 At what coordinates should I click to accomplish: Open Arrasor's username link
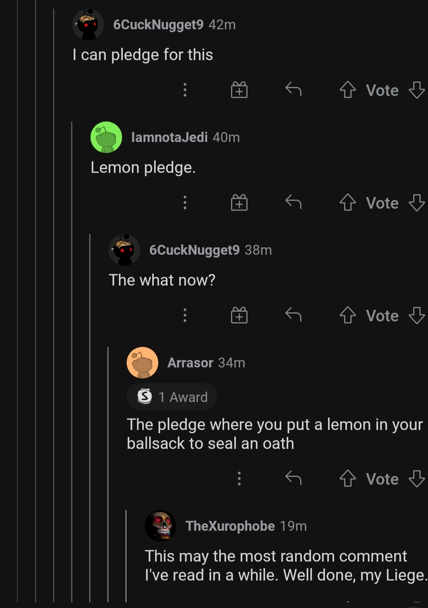[x=190, y=363]
